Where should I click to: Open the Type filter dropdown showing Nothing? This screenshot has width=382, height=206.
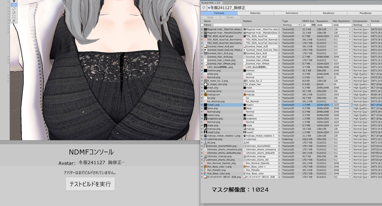coord(292,25)
